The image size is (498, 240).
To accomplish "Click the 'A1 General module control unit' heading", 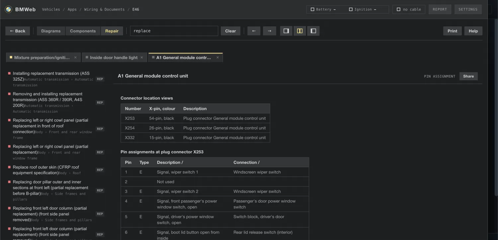I will click(x=153, y=76).
